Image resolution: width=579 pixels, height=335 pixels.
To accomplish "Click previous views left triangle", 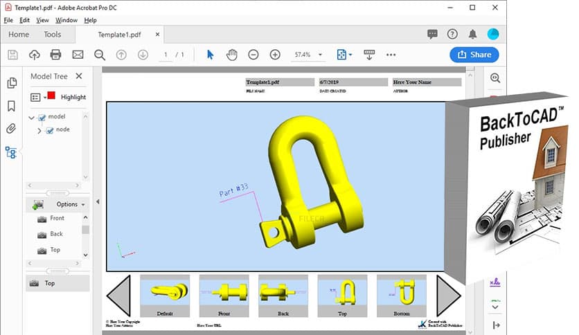I will click(x=118, y=296).
